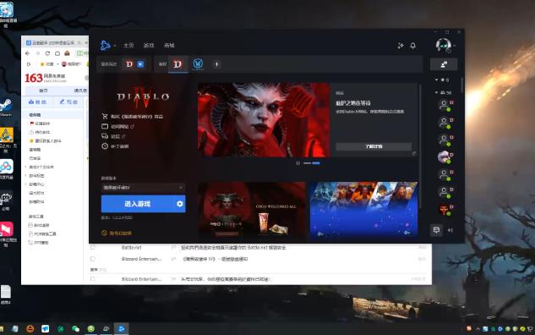
Task: Open game settings gear on play button
Action: pos(180,204)
